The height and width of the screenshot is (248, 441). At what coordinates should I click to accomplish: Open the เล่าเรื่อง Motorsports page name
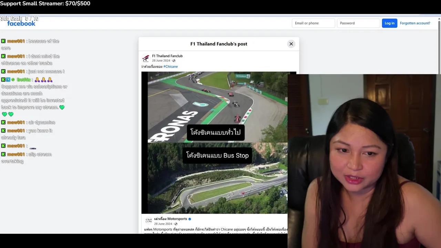click(171, 219)
